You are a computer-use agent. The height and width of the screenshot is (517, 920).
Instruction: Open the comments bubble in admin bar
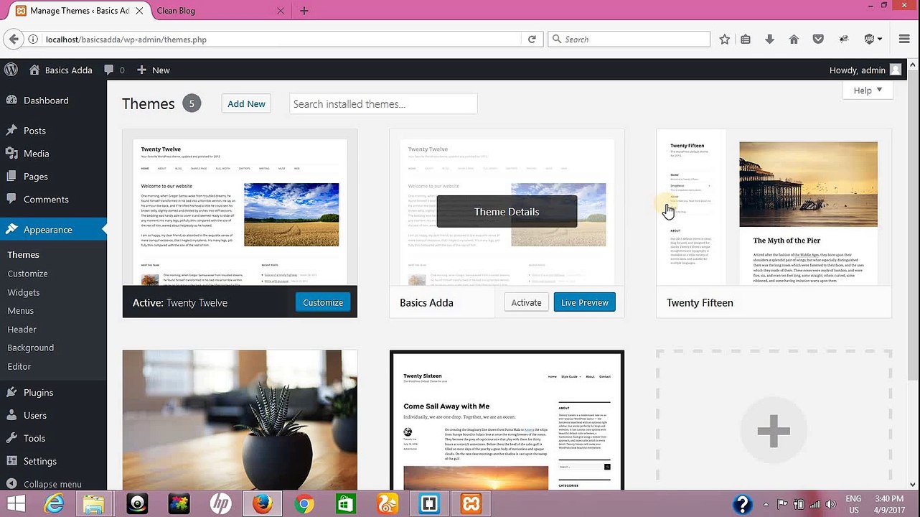click(x=114, y=70)
